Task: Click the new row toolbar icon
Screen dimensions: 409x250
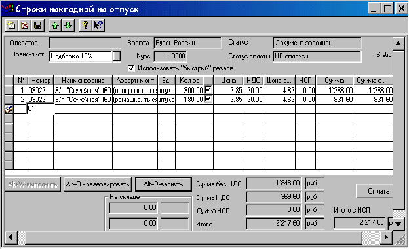Action: tap(12, 26)
